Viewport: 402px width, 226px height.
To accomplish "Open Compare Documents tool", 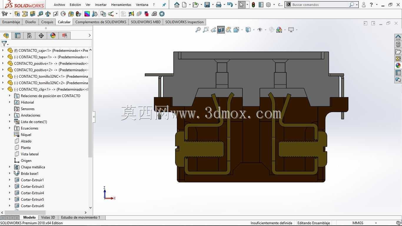I will pyautogui.click(x=103, y=14).
